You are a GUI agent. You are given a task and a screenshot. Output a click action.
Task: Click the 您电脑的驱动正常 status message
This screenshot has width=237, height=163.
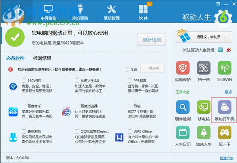point(70,33)
